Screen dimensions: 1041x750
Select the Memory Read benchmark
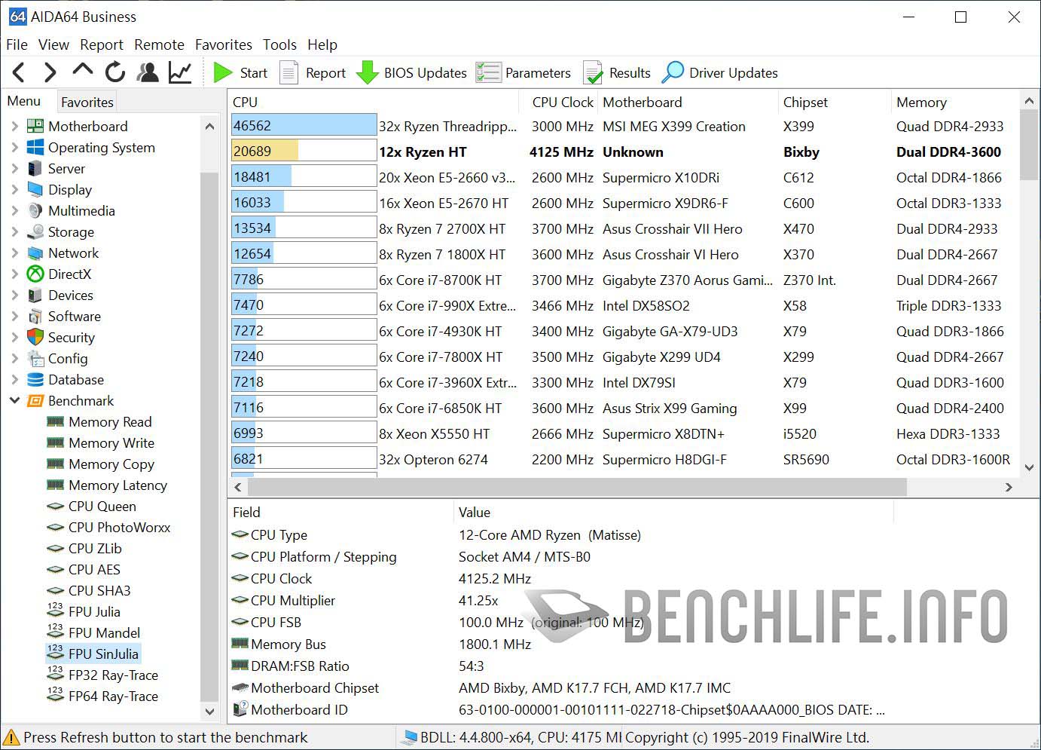(109, 422)
